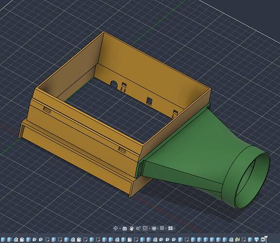The height and width of the screenshot is (243, 280).
Task: Click the Look At camera icon
Action: pyautogui.click(x=124, y=228)
